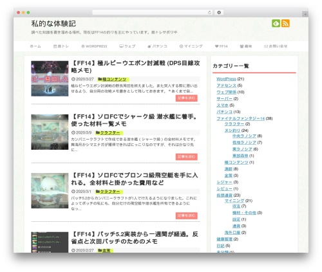Open the 趣味 menu item
This screenshot has width=322, height=272.
(x=246, y=46)
